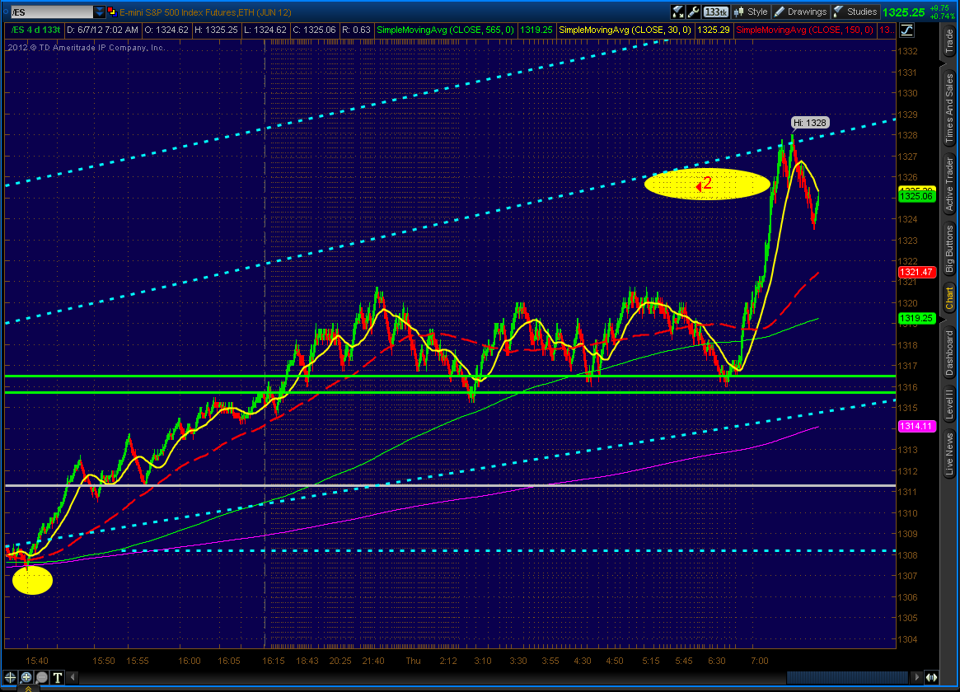The image size is (960, 692).
Task: Click the 16:15 label on time axis
Action: point(273,661)
